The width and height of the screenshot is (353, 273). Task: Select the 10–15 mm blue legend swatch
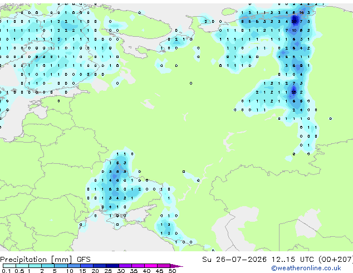pyautogui.click(x=74, y=266)
